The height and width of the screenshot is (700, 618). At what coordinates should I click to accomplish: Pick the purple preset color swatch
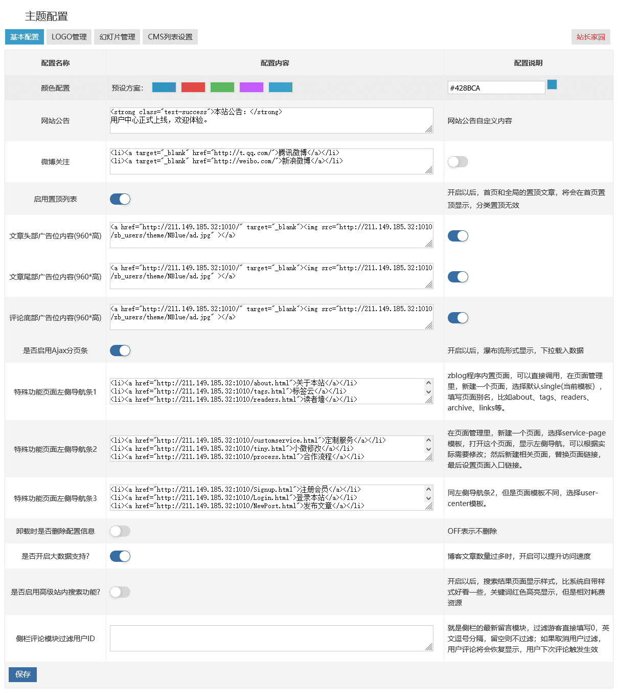pos(251,87)
